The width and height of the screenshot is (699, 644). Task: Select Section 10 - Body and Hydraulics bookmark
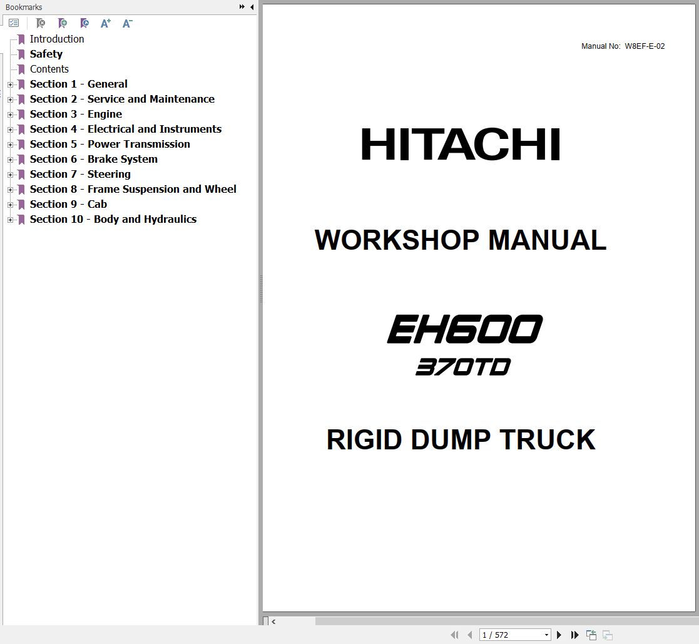pyautogui.click(x=113, y=219)
